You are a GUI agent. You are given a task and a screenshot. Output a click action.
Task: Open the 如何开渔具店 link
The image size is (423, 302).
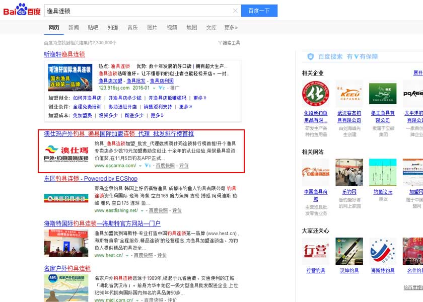87,98
